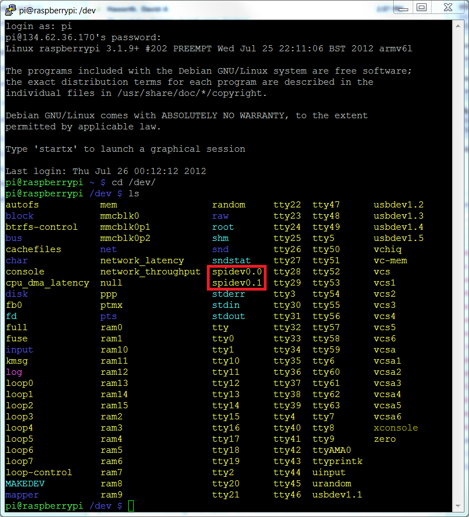This screenshot has width=469, height=517.
Task: Click the spidev0.1 device entry
Action: (236, 283)
